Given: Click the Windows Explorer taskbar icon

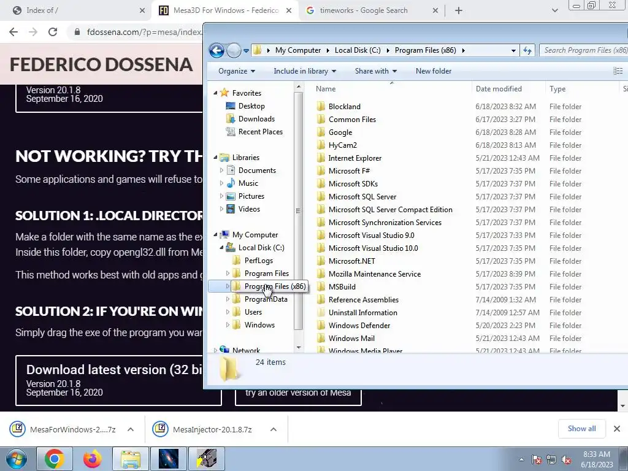Looking at the screenshot, I should (x=131, y=459).
